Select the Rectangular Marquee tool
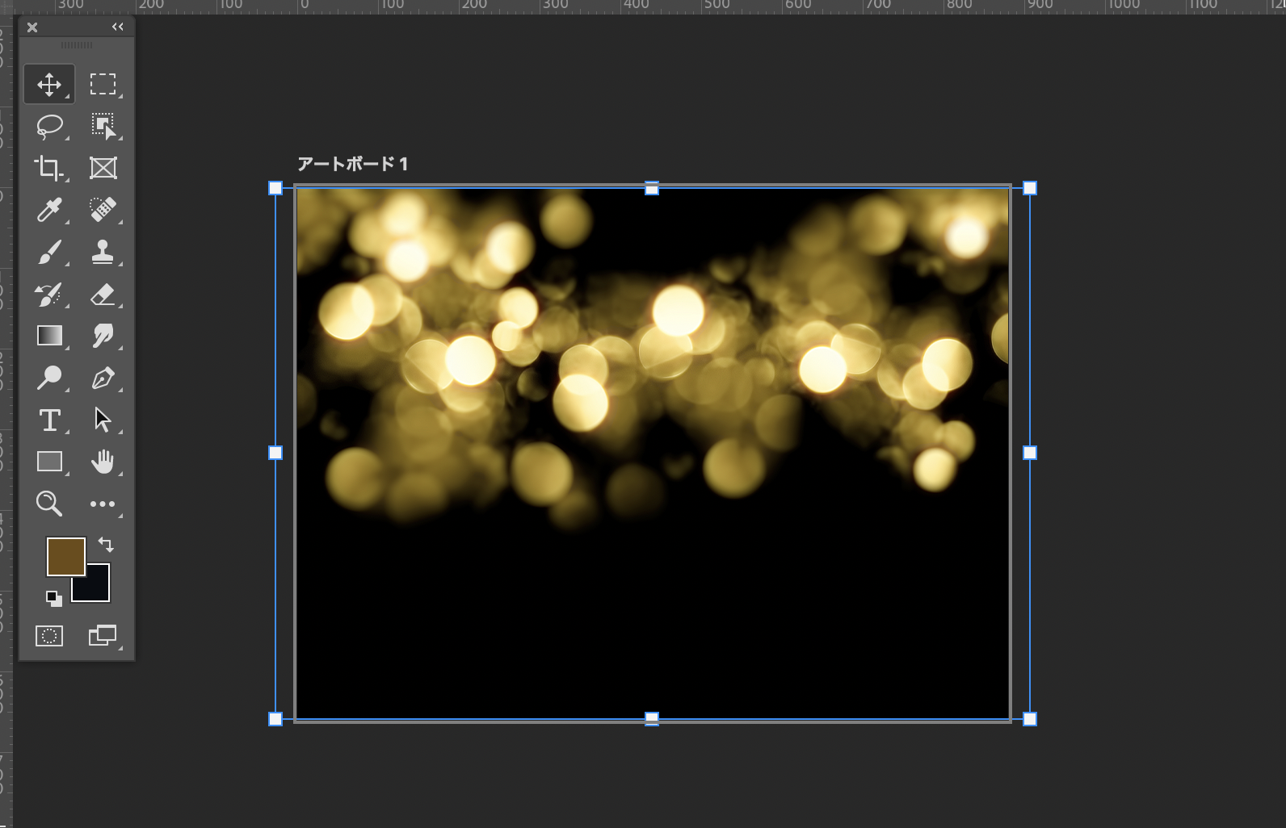The width and height of the screenshot is (1286, 828). (x=103, y=85)
